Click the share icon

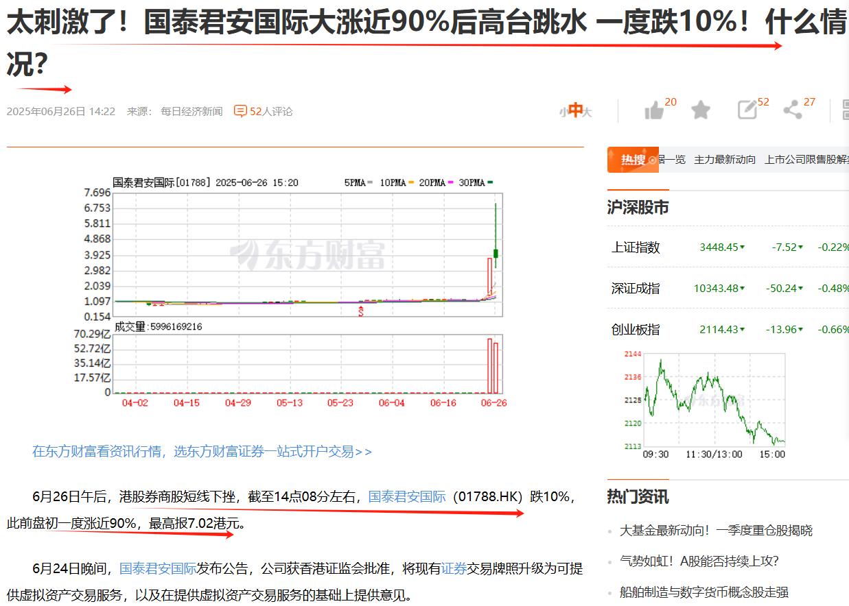pos(793,110)
